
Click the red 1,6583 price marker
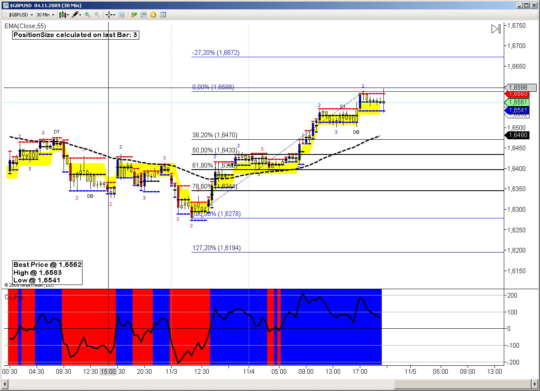[x=516, y=94]
